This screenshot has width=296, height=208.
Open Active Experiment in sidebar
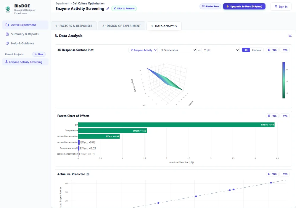pyautogui.click(x=25, y=25)
